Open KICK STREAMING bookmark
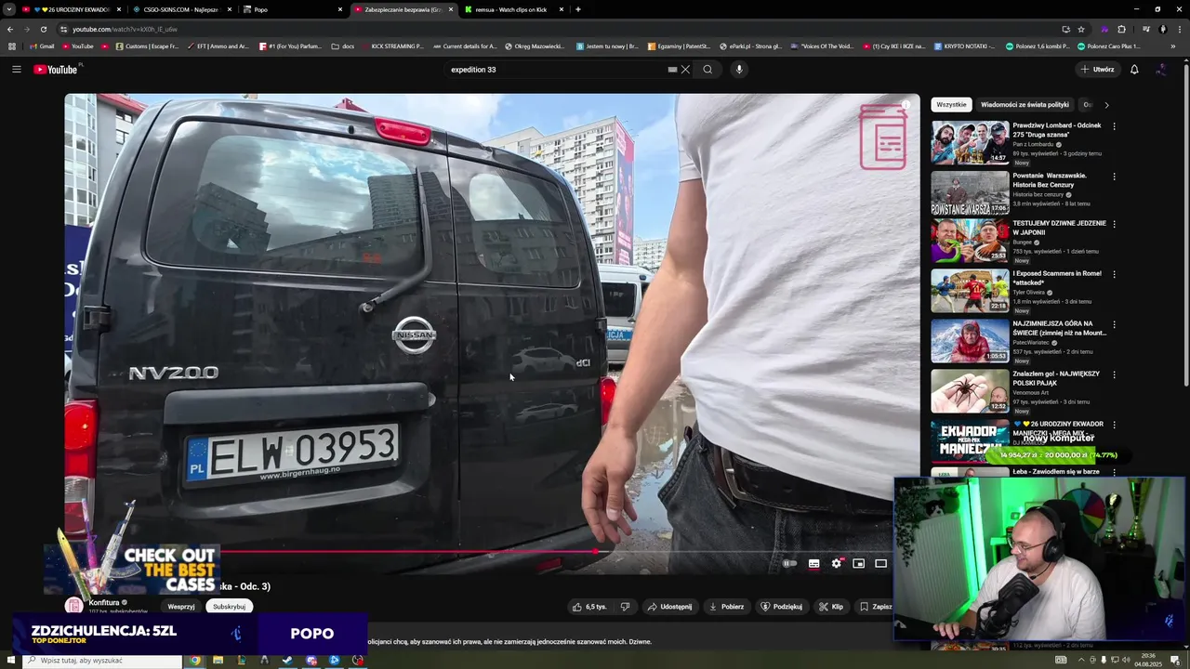Viewport: 1190px width, 669px height. click(391, 46)
